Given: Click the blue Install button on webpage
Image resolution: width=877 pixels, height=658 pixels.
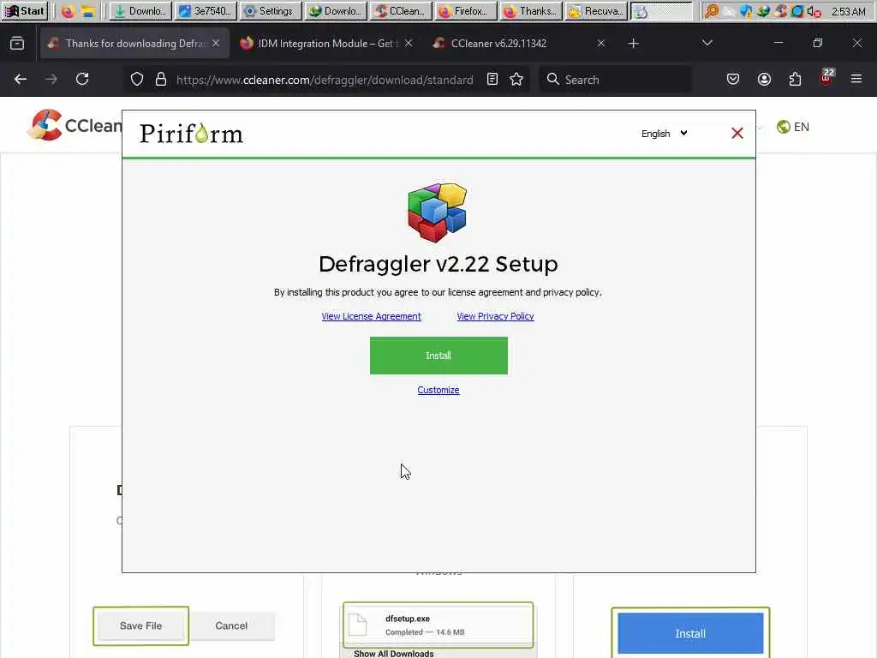Looking at the screenshot, I should click(x=690, y=633).
